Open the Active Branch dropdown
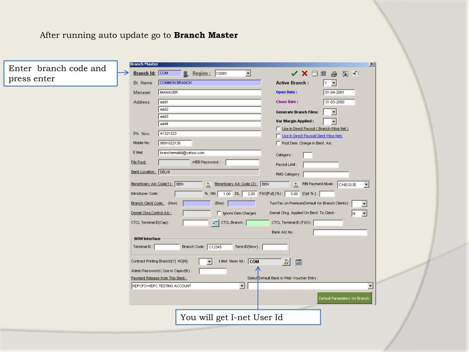This screenshot has width=469, height=352. [334, 83]
